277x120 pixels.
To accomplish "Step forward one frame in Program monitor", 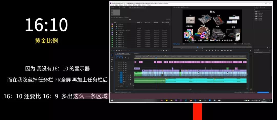I will 215,51.
